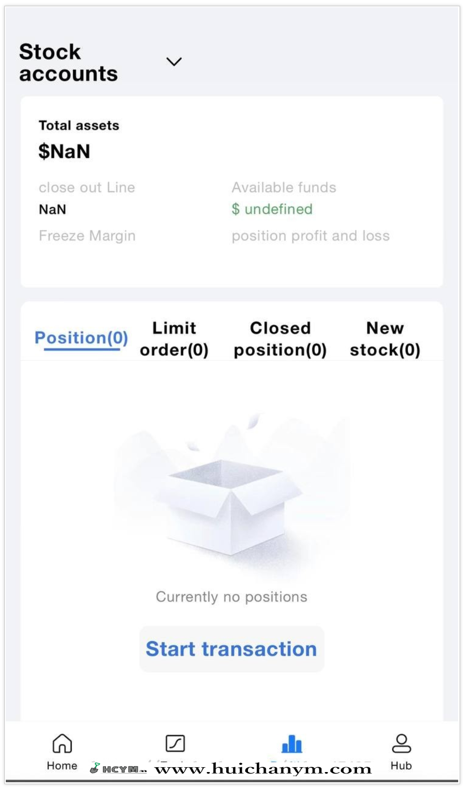Tap the Currently no positions message
This screenshot has width=463, height=789.
point(231,597)
